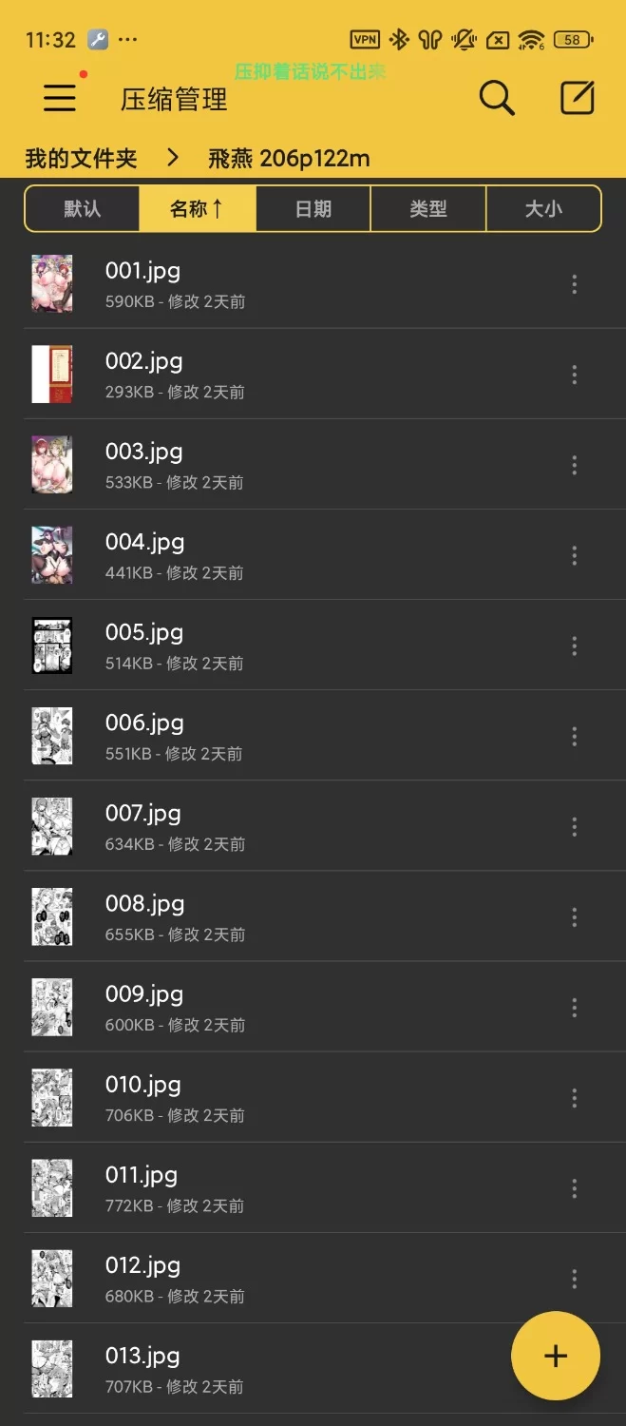The height and width of the screenshot is (1426, 626).
Task: Sort files by 默认 order
Action: pos(83,209)
